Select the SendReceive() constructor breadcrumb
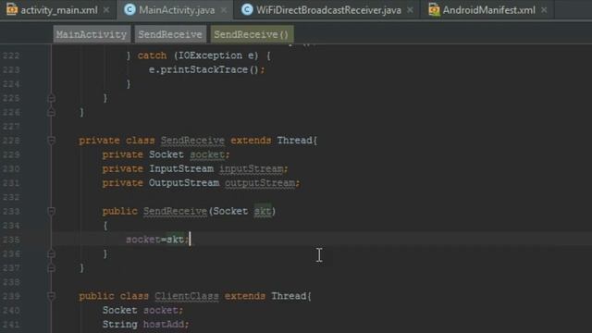The width and height of the screenshot is (592, 333). 252,34
